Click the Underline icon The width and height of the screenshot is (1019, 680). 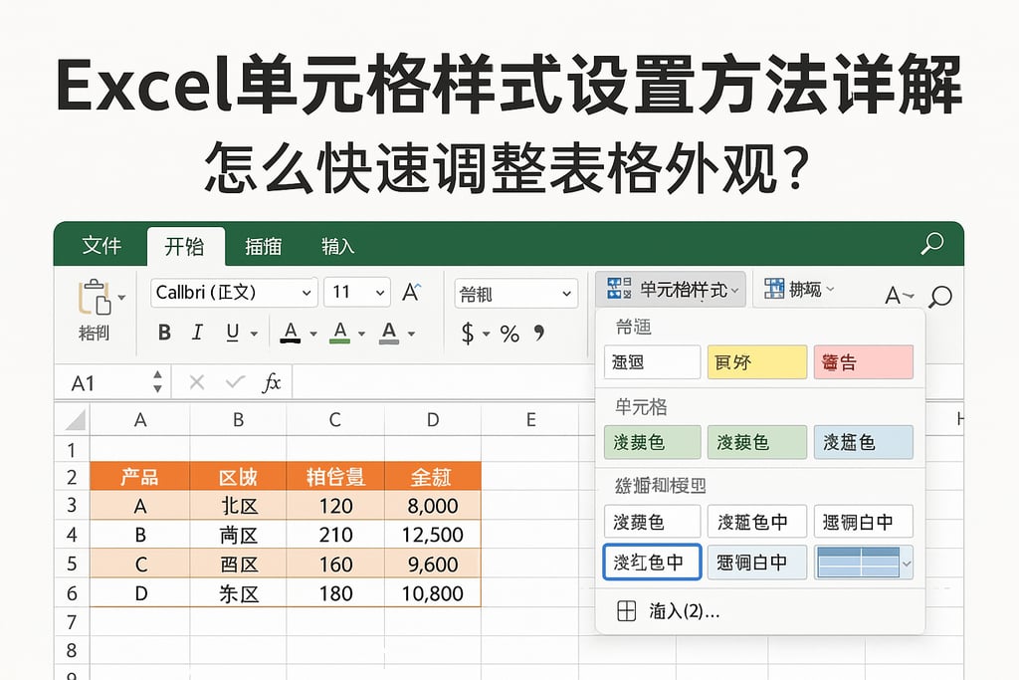233,333
